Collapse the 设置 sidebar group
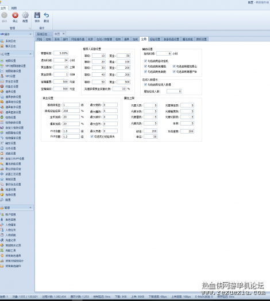This screenshot has width=270, height=301. point(30,54)
